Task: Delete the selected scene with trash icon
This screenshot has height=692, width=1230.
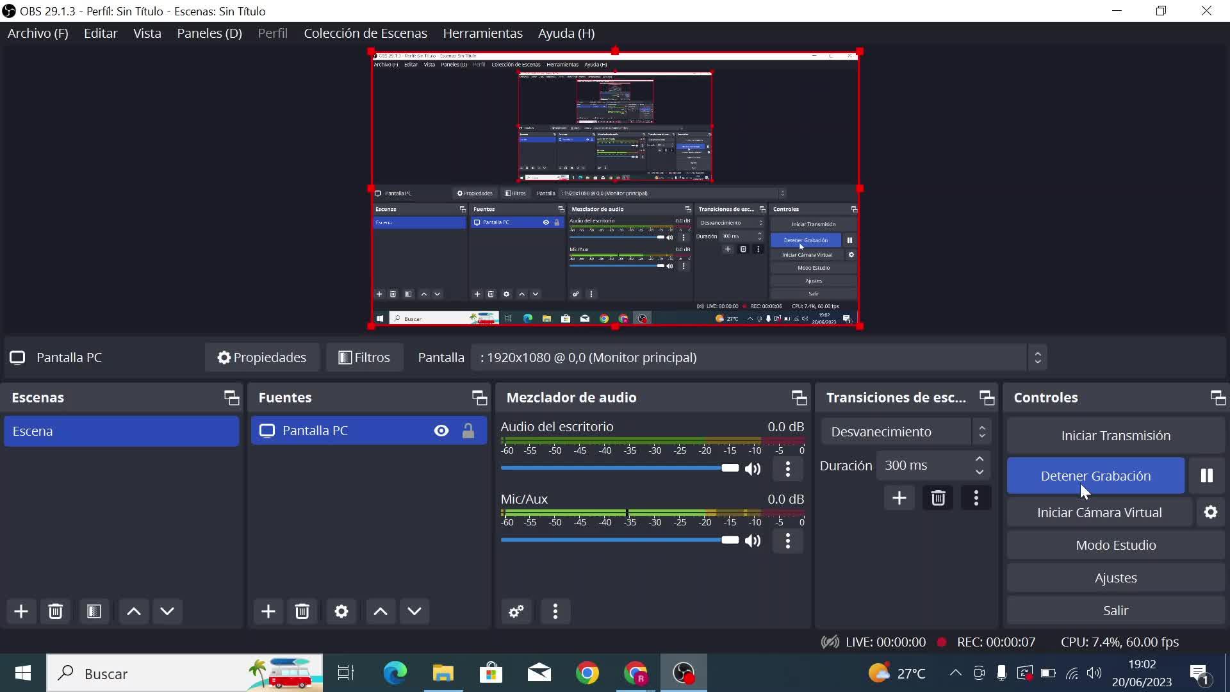Action: click(x=56, y=611)
